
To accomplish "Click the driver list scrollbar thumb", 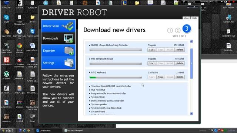I will click(191, 64).
